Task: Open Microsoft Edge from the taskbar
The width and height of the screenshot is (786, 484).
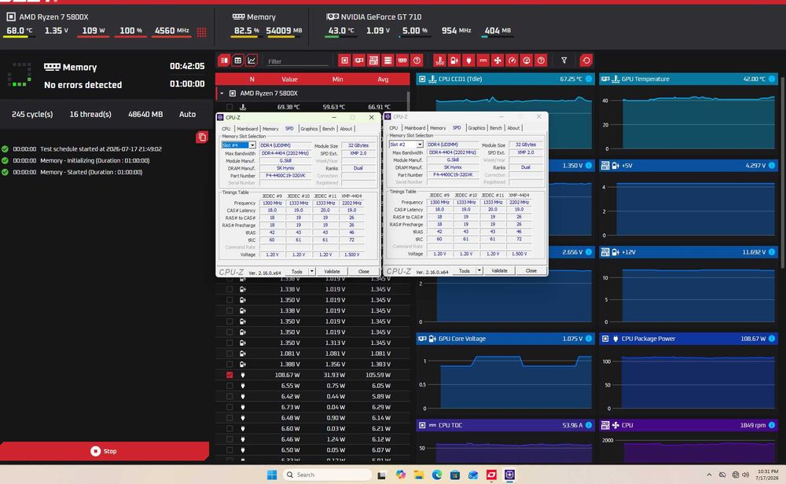Action: pyautogui.click(x=436, y=475)
